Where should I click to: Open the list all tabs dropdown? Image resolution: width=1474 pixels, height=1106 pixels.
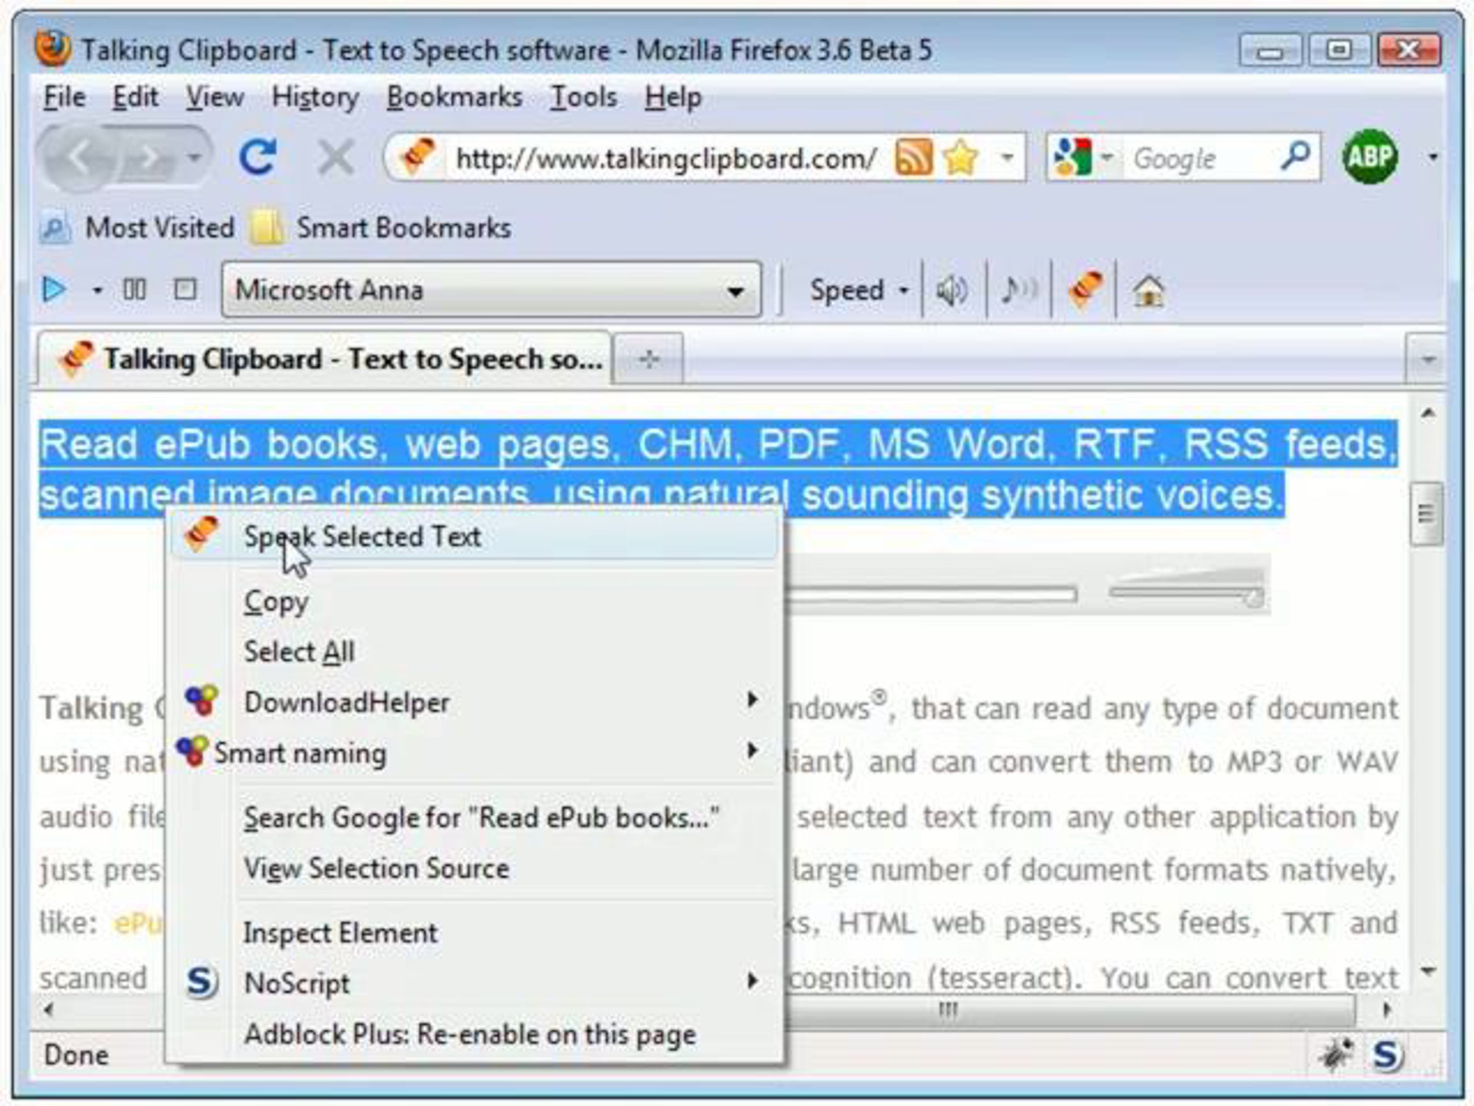point(1427,360)
